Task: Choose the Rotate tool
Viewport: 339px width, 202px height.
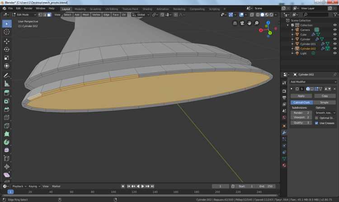Action: [x=7, y=49]
